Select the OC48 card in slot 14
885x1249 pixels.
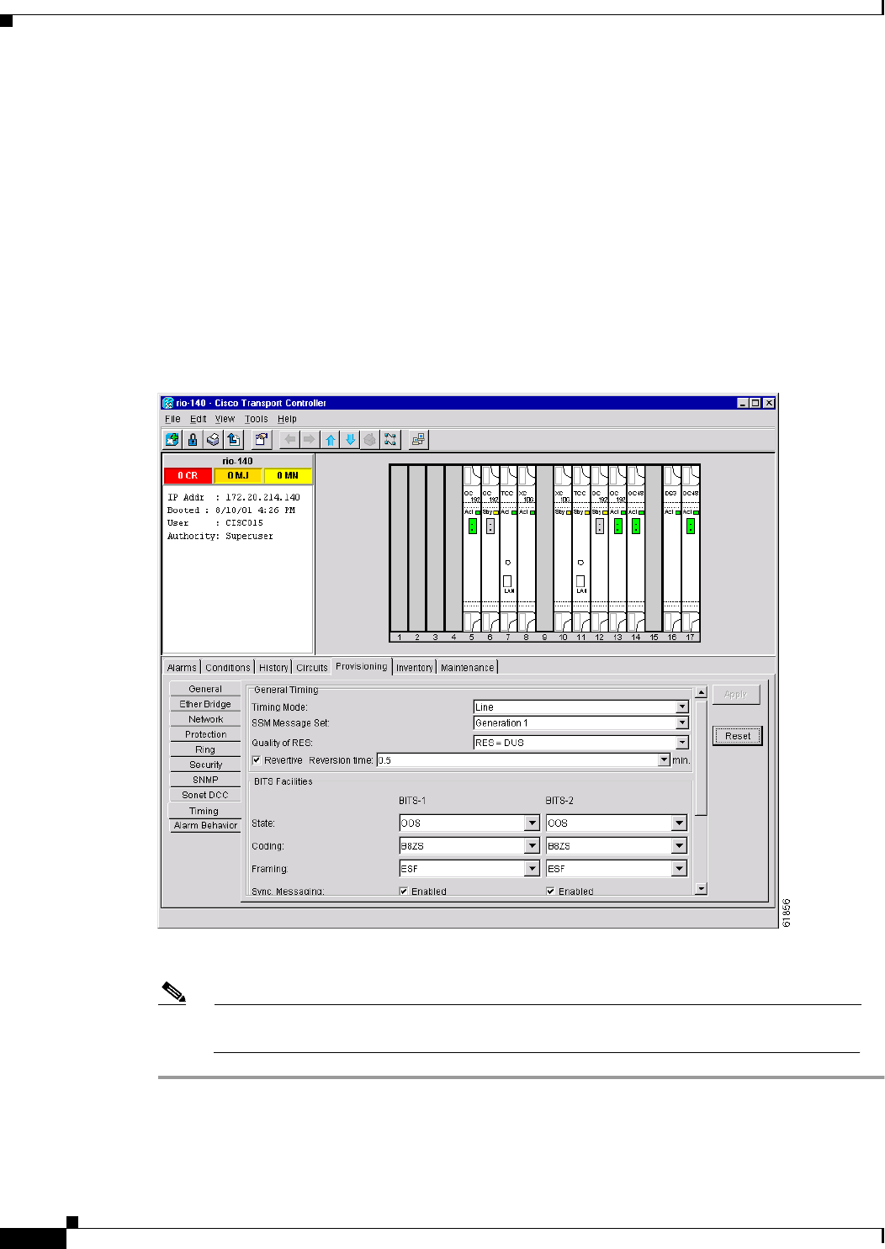point(636,548)
